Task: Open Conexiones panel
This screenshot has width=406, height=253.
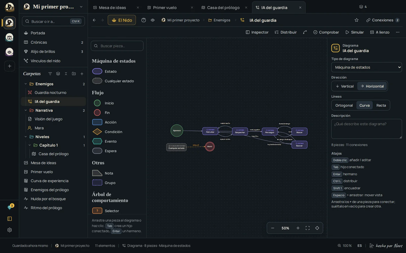Action: 383,20
